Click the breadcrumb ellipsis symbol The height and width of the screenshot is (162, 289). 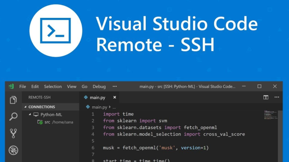pos(114,108)
